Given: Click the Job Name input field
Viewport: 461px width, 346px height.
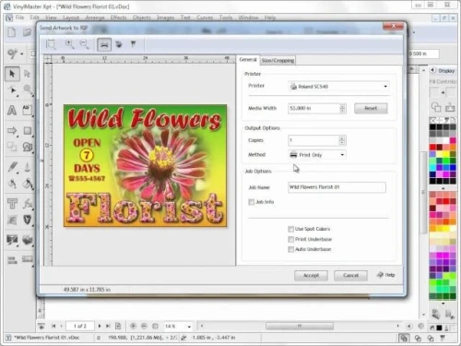Looking at the screenshot, I should (337, 187).
